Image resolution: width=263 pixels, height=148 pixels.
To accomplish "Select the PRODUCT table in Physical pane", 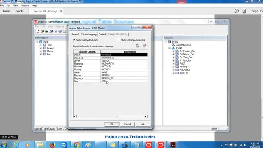I will coord(185,70).
